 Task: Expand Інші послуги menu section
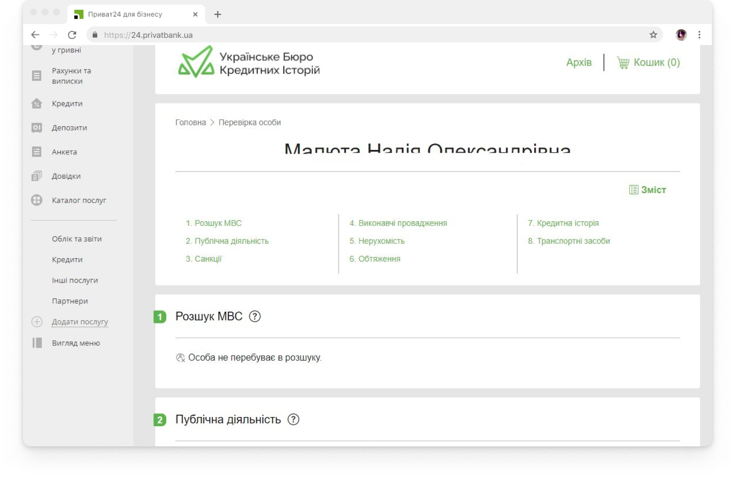click(x=75, y=281)
